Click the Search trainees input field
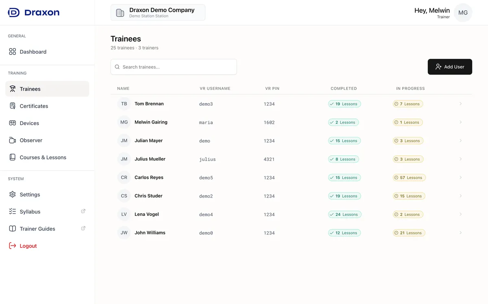The width and height of the screenshot is (488, 304). point(174,67)
